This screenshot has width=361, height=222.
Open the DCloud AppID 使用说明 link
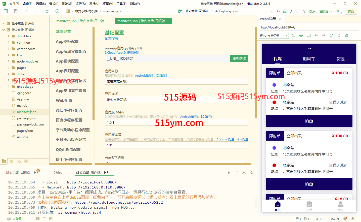(122, 53)
